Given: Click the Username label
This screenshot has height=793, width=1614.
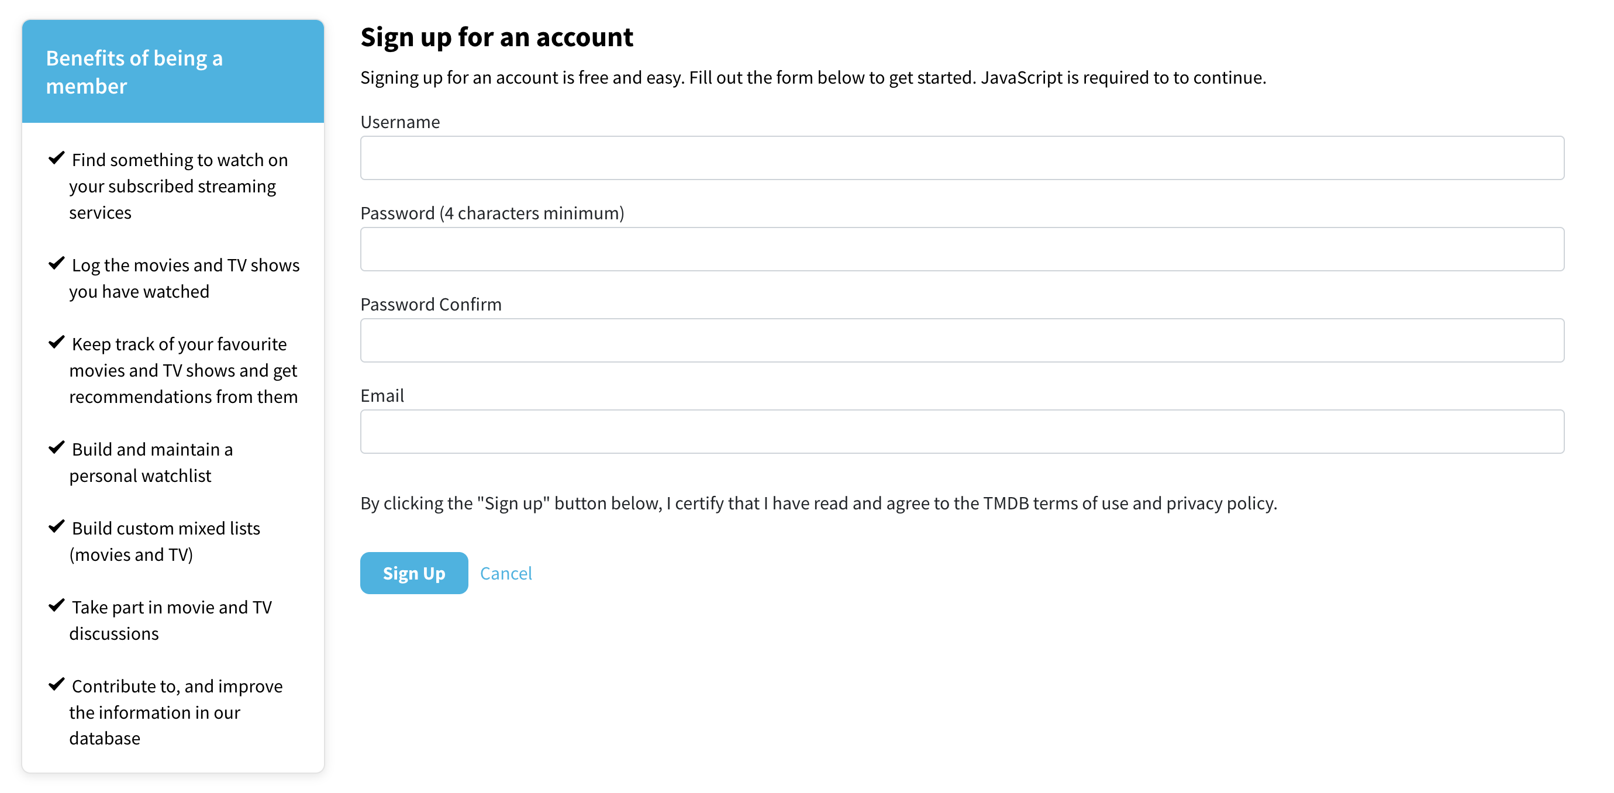Looking at the screenshot, I should (400, 122).
